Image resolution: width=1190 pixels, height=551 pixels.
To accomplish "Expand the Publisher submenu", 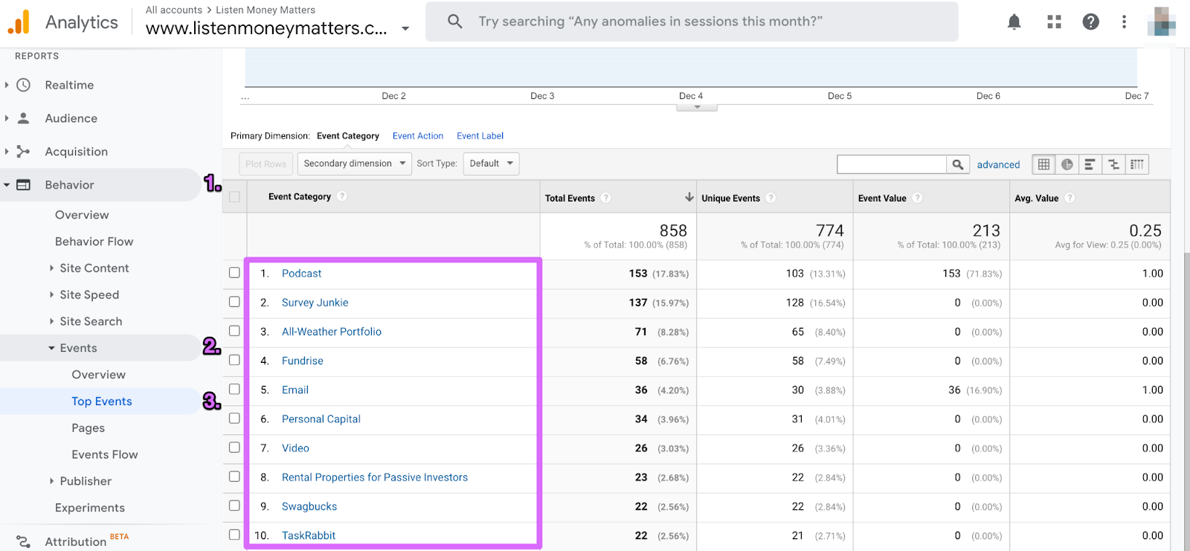I will click(x=51, y=481).
